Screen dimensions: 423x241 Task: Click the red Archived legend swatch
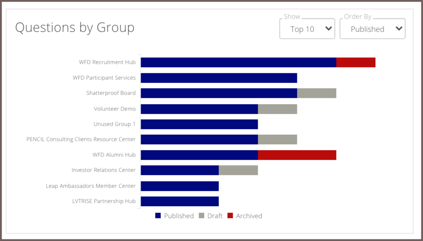230,215
